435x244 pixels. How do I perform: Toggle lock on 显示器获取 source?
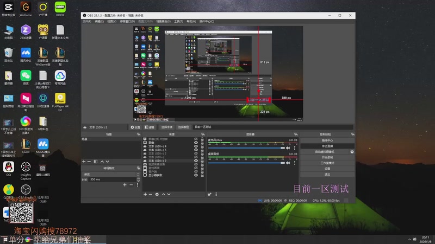202,175
